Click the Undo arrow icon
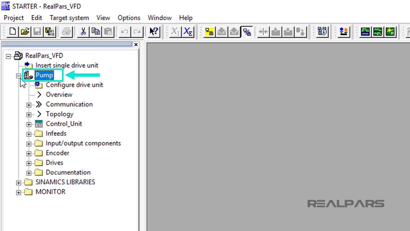 124,32
